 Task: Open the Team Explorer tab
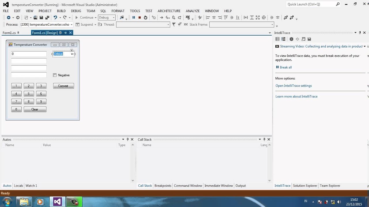coord(330,186)
